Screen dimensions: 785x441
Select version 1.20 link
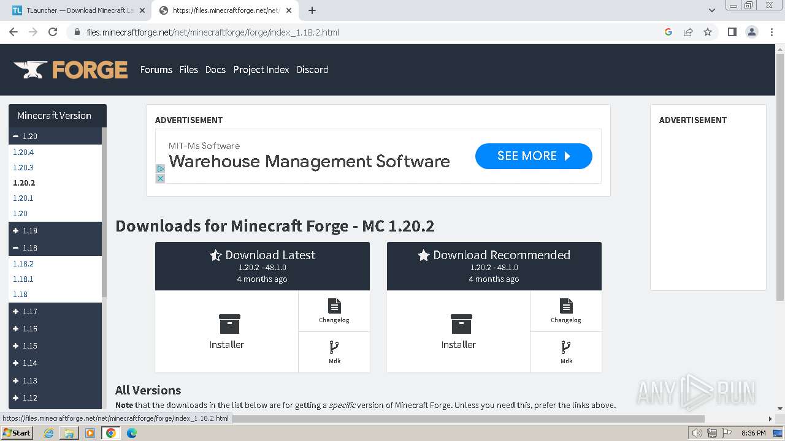(20, 213)
